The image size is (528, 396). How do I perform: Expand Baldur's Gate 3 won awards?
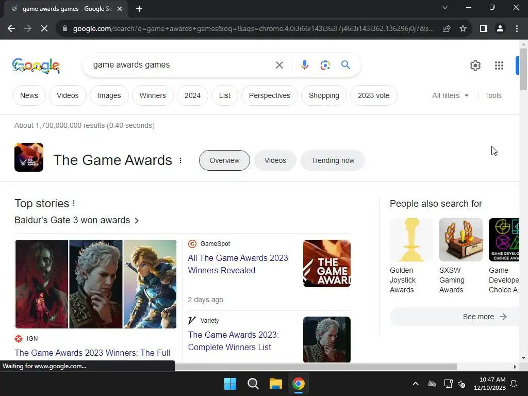(77, 220)
